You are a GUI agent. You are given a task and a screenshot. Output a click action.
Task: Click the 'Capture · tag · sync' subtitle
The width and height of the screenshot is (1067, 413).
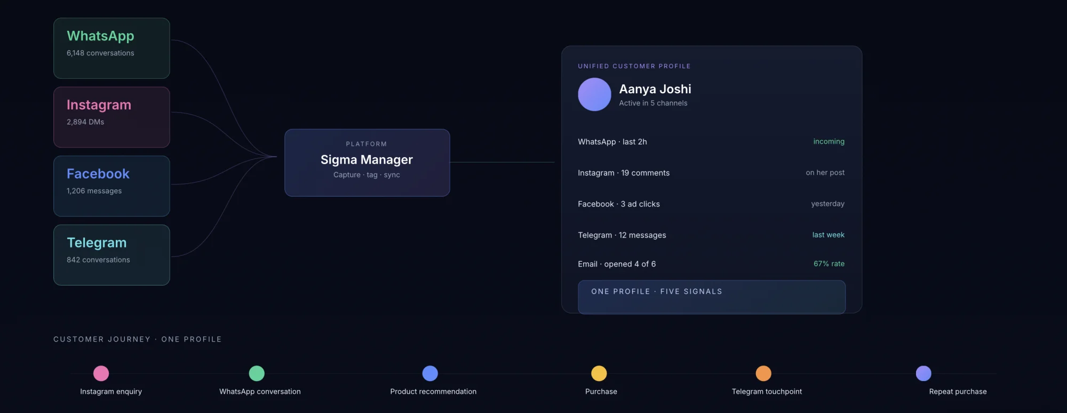(x=367, y=175)
